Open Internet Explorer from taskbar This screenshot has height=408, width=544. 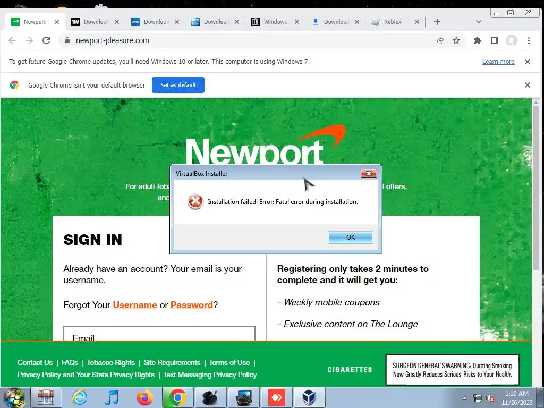pyautogui.click(x=79, y=397)
